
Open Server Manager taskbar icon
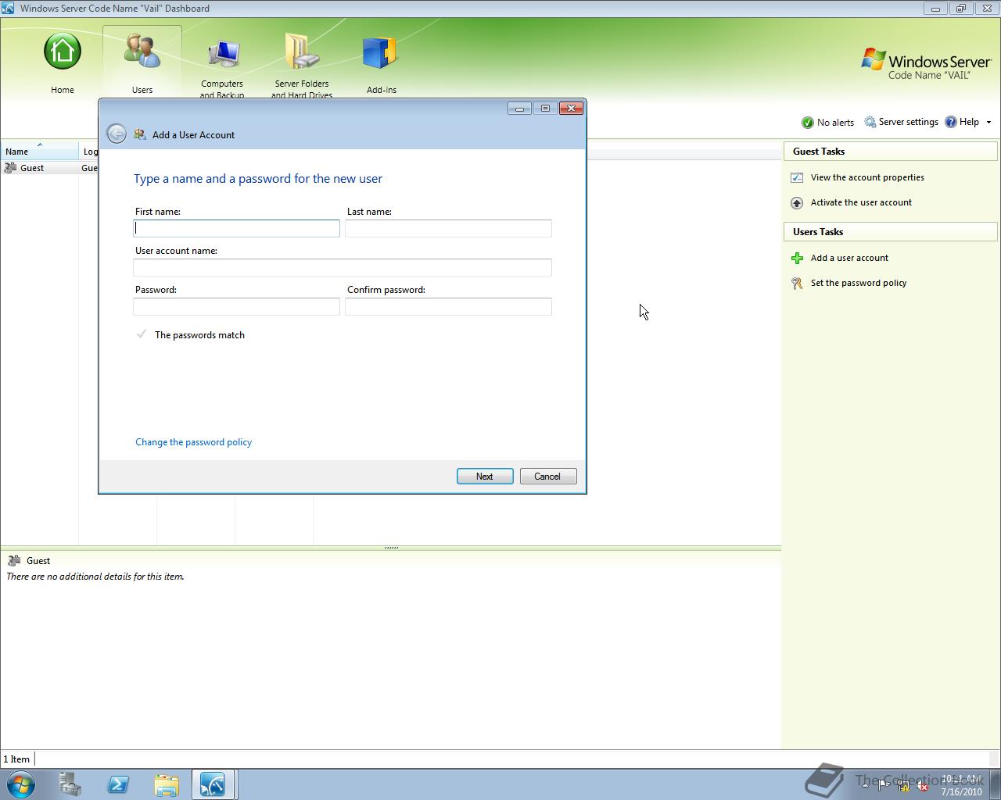(x=70, y=784)
